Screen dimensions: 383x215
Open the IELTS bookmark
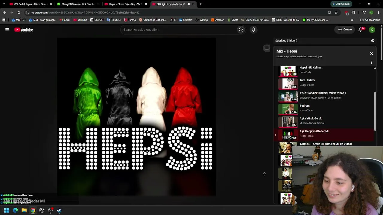pyautogui.click(x=285, y=20)
